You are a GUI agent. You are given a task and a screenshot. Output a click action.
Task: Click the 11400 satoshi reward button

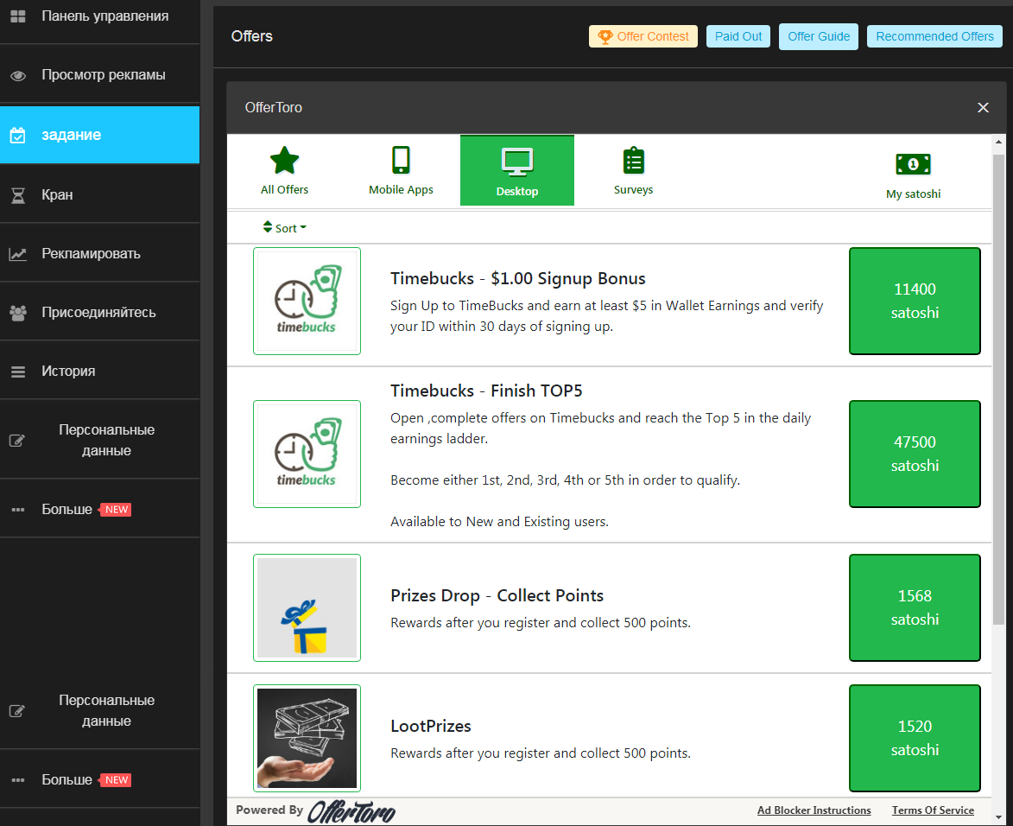915,302
